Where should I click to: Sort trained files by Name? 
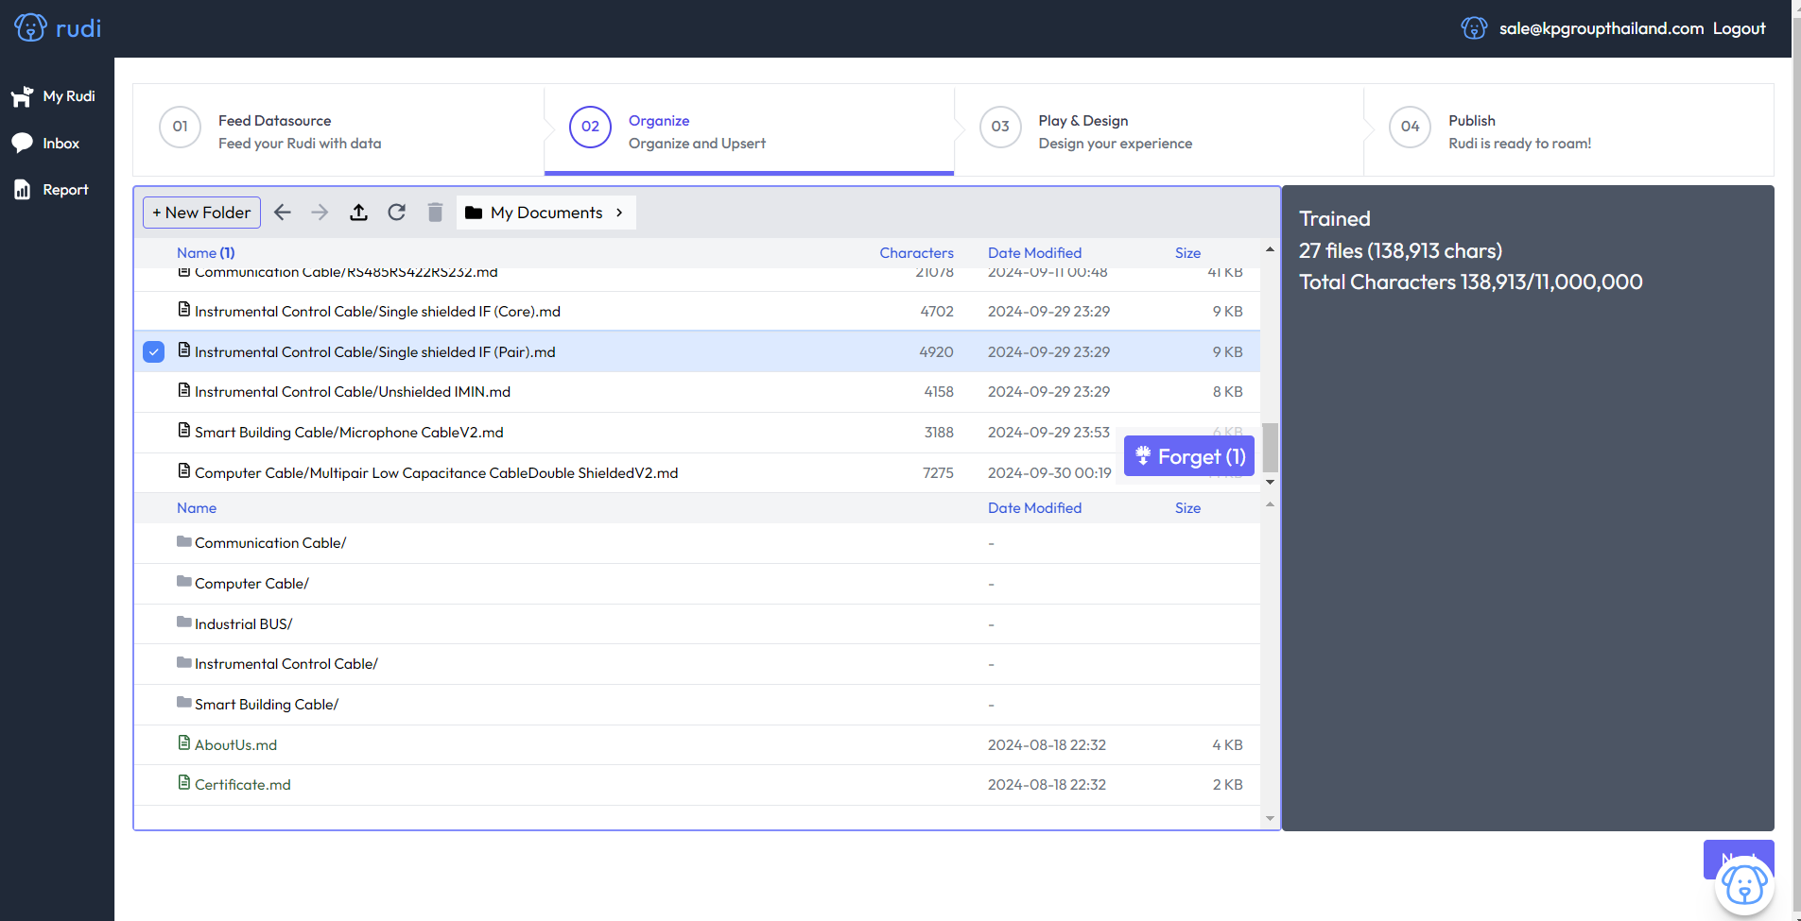coord(206,253)
